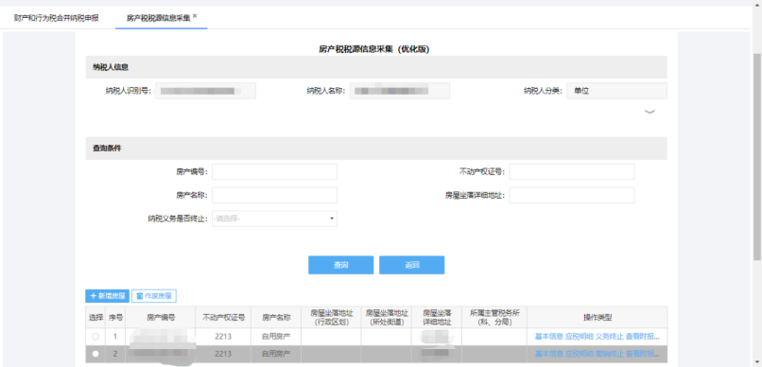
Task: Open 基本信息 link in row 2
Action: click(x=548, y=354)
